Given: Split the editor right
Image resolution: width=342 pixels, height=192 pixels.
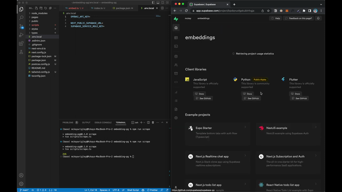Looking at the screenshot, I should 162,8.
